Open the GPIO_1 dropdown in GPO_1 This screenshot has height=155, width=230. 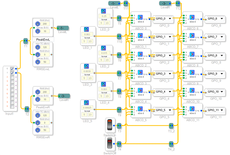tap(163, 37)
